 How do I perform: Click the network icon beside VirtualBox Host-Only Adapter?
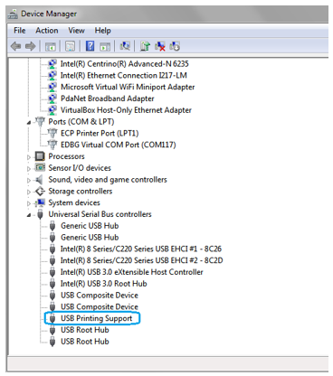(52, 110)
